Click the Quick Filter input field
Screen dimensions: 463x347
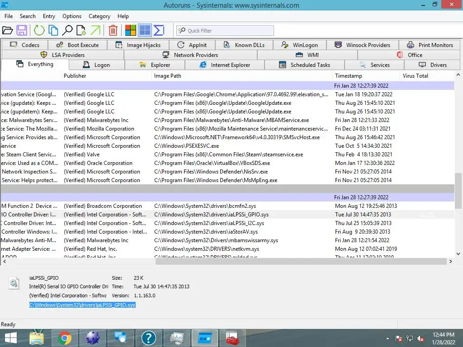pyautogui.click(x=225, y=30)
